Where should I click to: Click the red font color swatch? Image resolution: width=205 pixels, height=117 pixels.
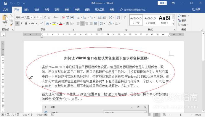pyautogui.click(x=61, y=23)
